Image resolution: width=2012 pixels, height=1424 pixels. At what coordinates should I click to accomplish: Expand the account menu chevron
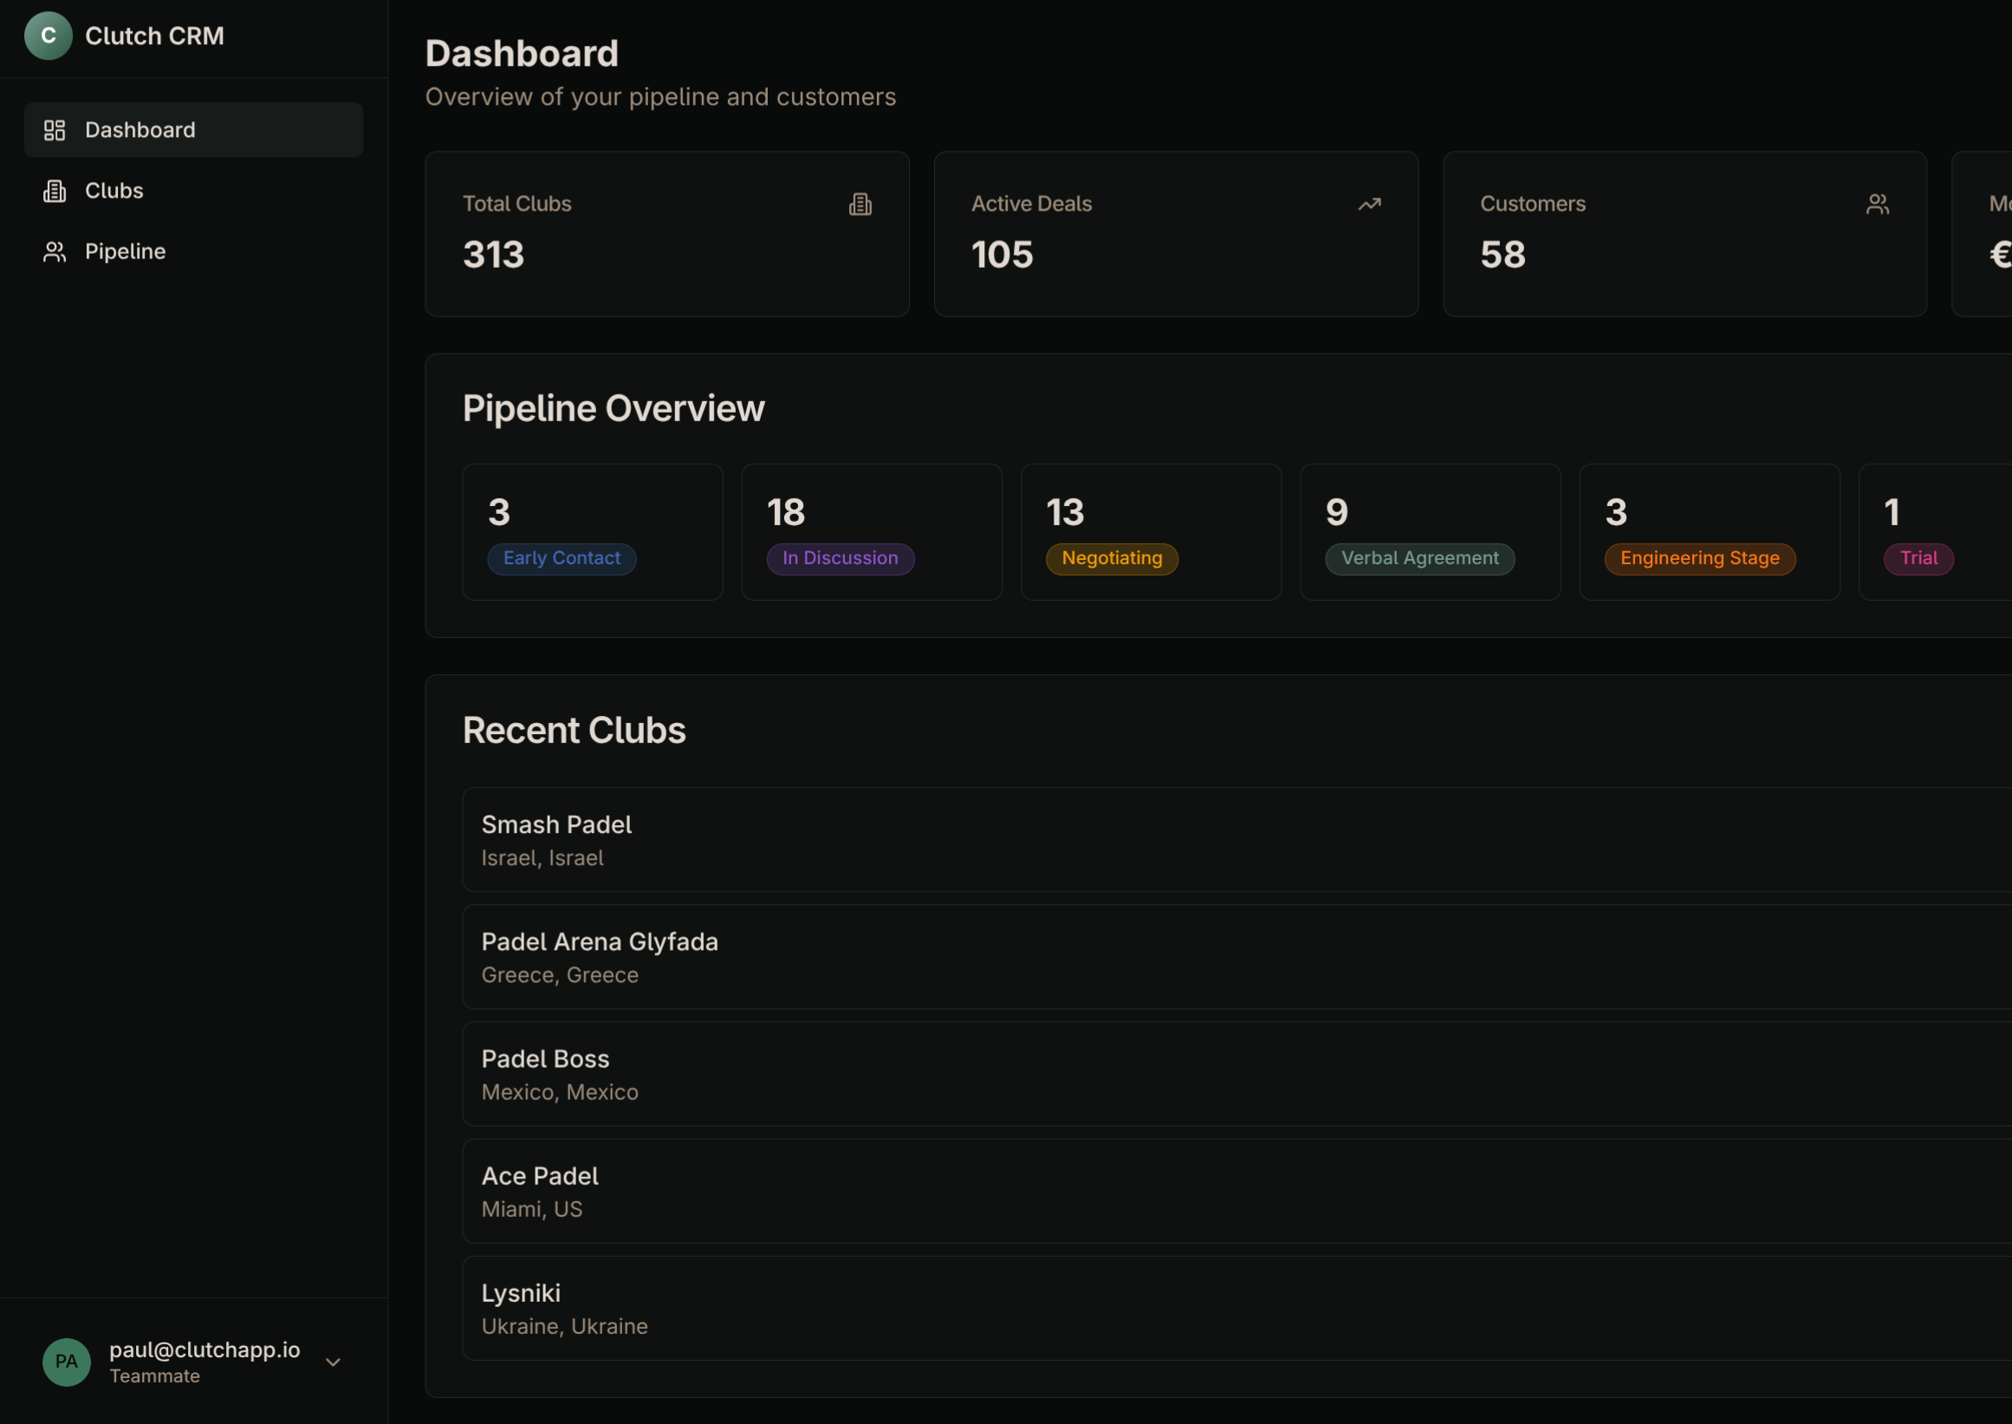(x=333, y=1362)
